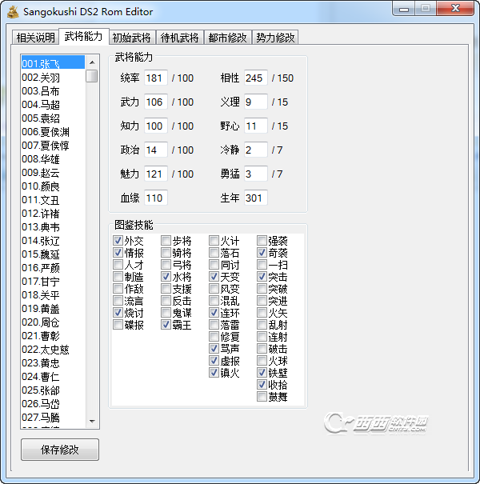The width and height of the screenshot is (480, 484).
Task: Click the 冷静 input field
Action: [x=255, y=150]
